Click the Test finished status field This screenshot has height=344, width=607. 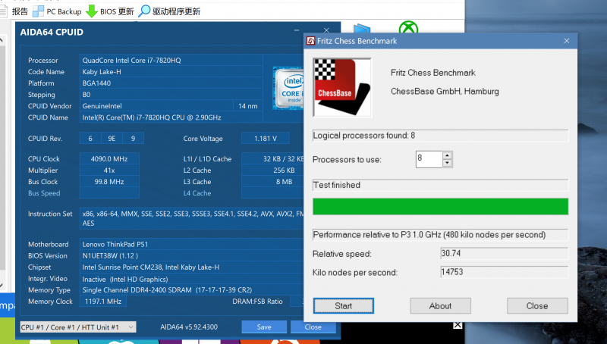[x=440, y=185]
